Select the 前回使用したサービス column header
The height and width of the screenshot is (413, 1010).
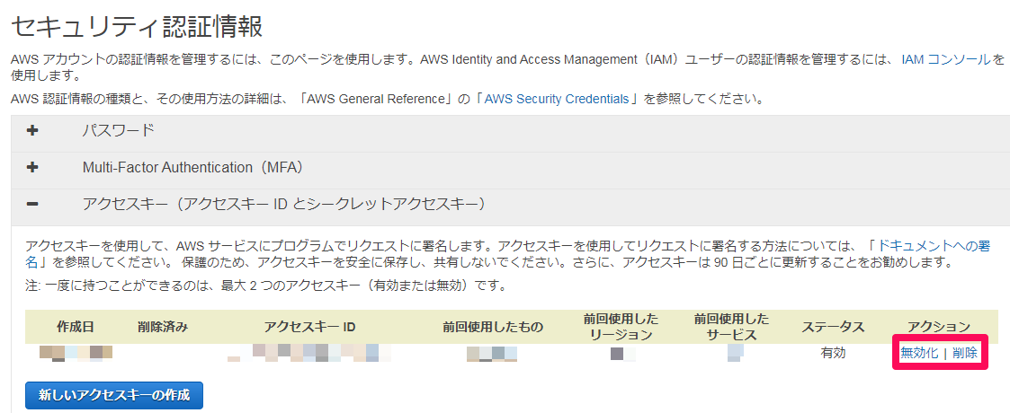[731, 327]
